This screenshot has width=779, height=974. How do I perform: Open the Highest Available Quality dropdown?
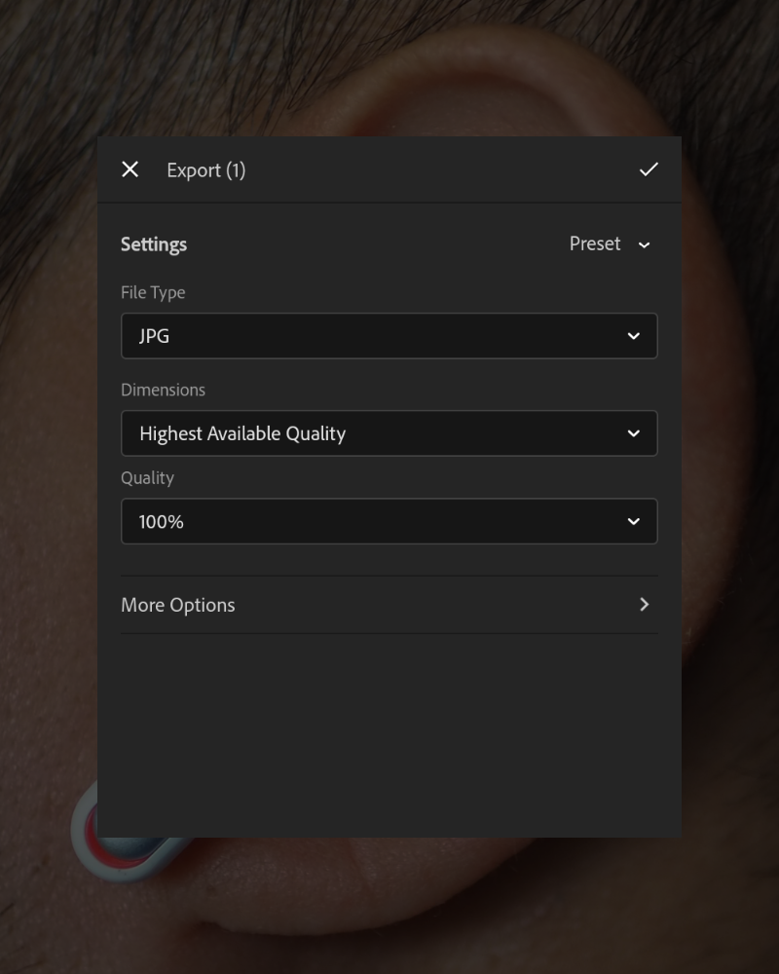point(389,433)
